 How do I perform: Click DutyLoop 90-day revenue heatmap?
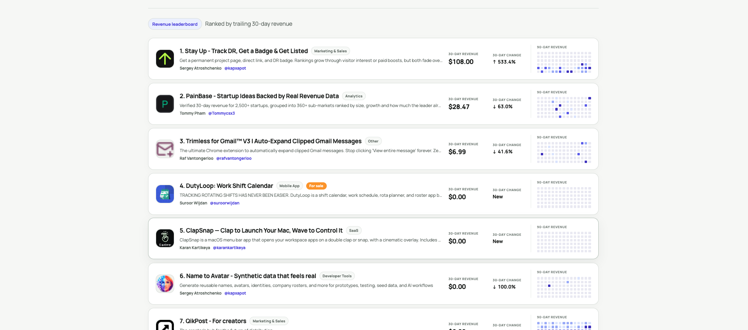(564, 197)
